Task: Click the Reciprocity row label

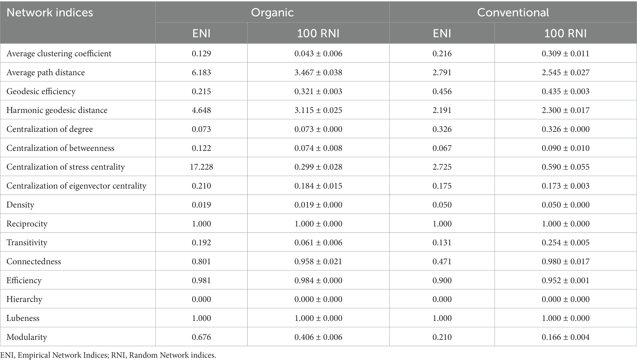Action: 27,224
